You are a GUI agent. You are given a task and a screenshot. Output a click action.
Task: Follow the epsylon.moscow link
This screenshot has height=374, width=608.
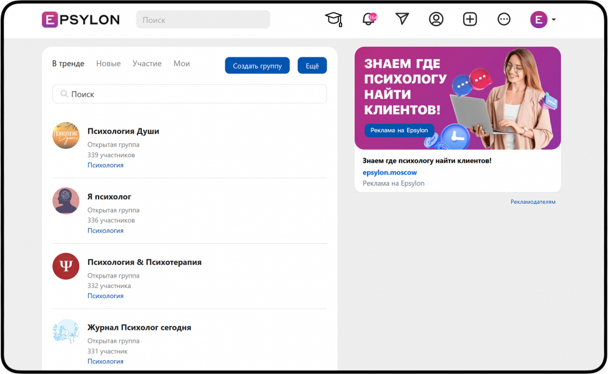390,173
